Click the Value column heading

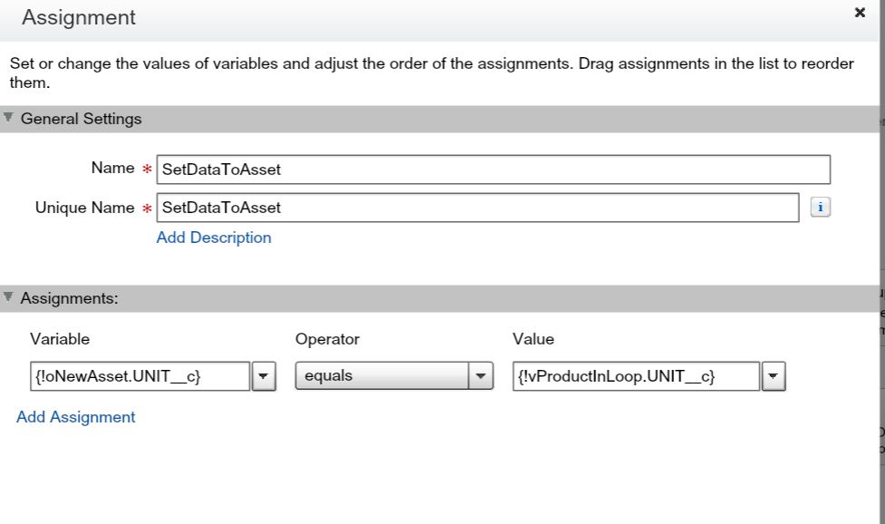533,339
